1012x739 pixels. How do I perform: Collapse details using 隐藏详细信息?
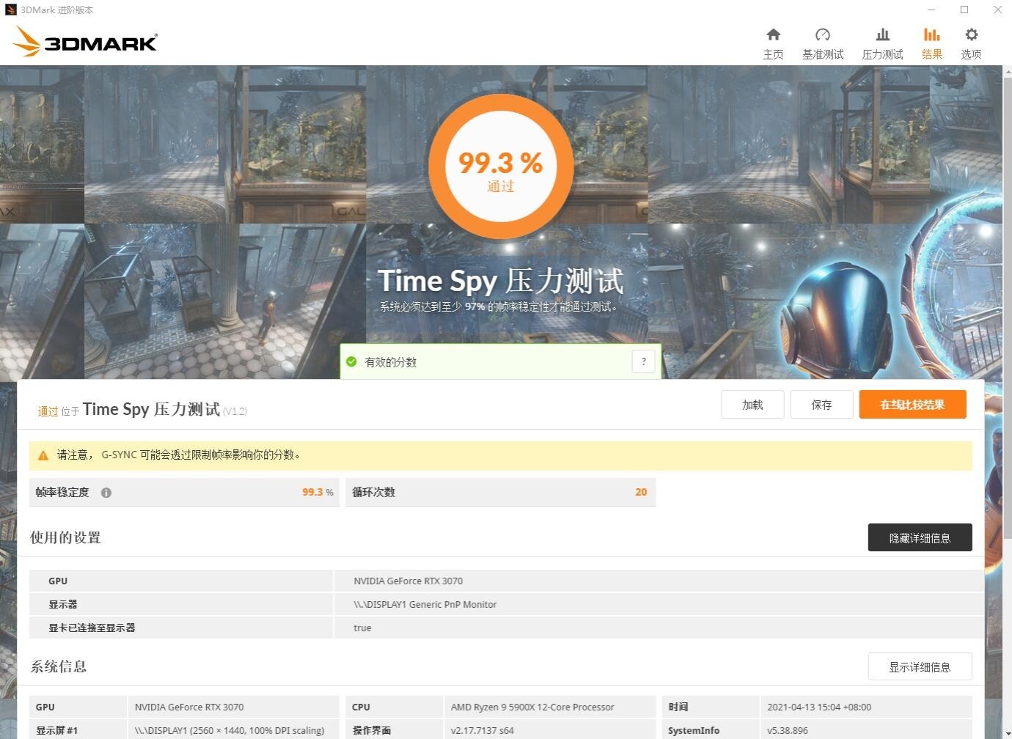pos(920,537)
